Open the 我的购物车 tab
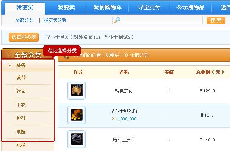The image size is (230, 151). tap(108, 8)
